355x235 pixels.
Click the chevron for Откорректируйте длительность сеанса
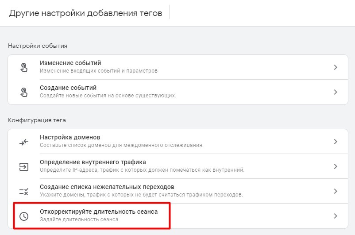pyautogui.click(x=336, y=216)
